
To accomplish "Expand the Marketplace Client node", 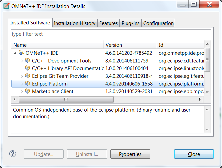I will click(x=22, y=92).
